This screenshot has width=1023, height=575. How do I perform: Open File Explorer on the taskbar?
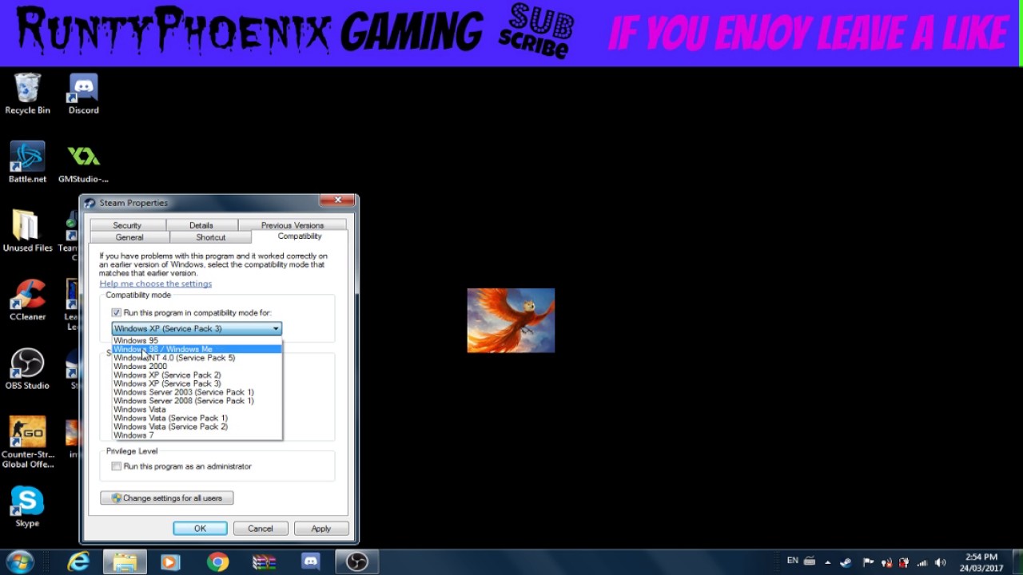[125, 562]
